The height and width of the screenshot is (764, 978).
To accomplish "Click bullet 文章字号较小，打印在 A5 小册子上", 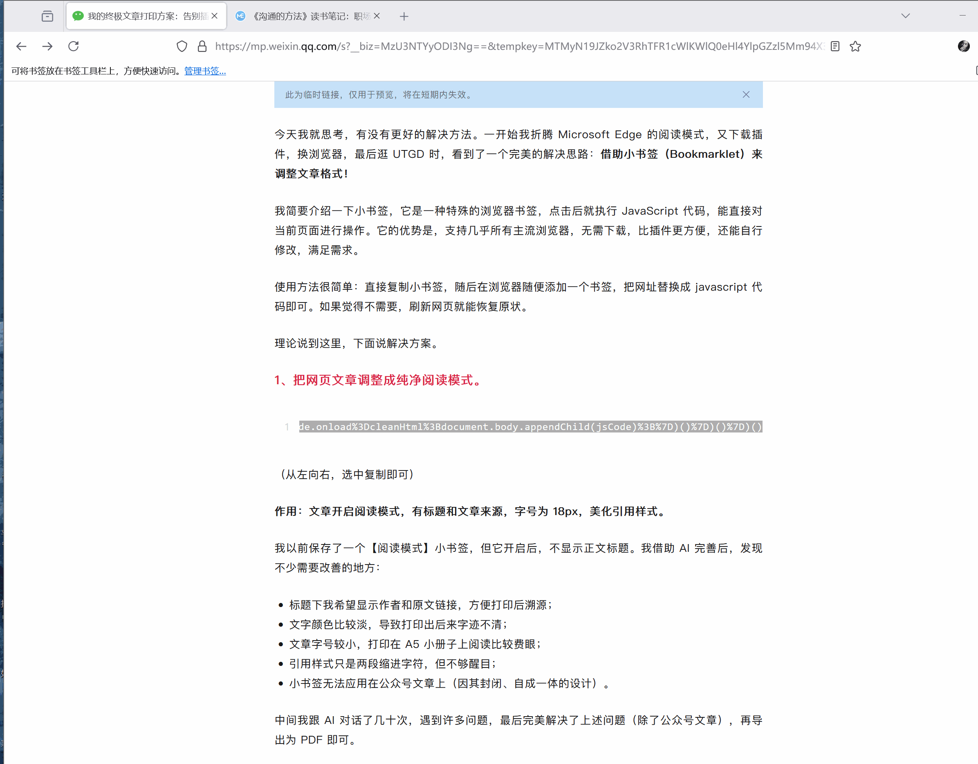I will tap(415, 644).
